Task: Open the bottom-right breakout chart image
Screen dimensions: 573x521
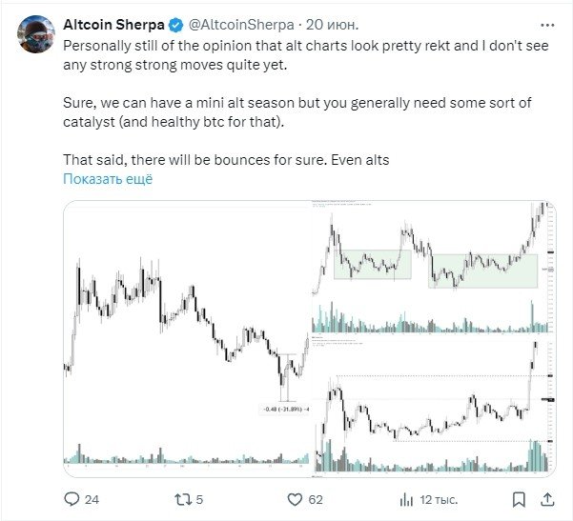Action: point(433,406)
